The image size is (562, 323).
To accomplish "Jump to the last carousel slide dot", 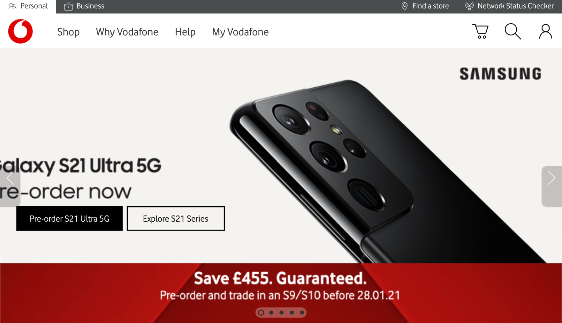I will (302, 312).
